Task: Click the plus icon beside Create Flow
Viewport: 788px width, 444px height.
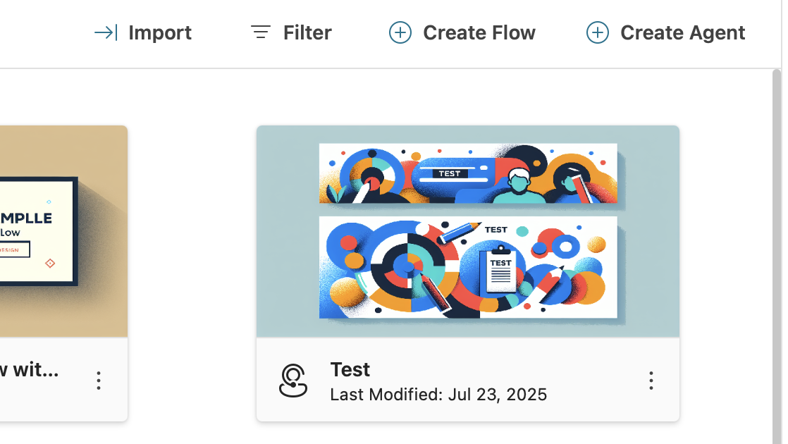Action: coord(400,32)
